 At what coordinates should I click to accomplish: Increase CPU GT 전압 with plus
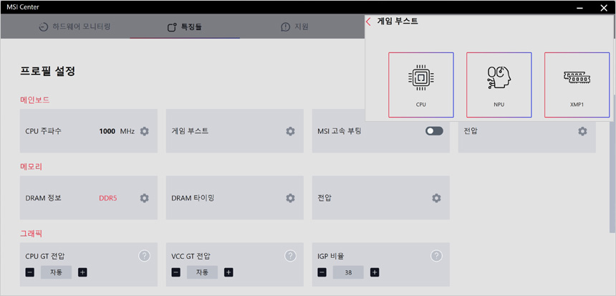point(82,272)
